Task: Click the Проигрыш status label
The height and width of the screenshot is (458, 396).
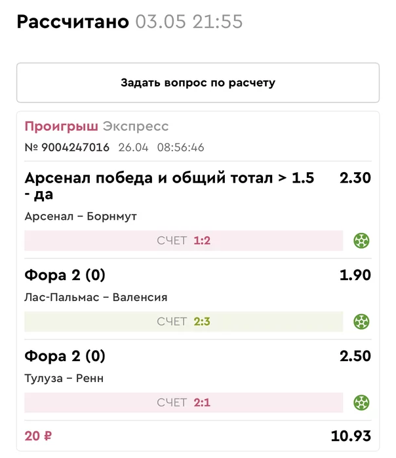Action: (62, 126)
